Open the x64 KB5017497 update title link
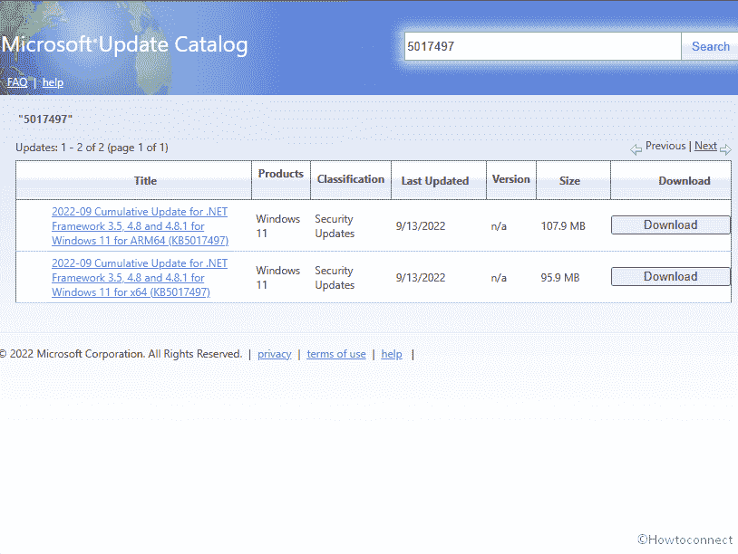This screenshot has height=554, width=738. point(140,278)
